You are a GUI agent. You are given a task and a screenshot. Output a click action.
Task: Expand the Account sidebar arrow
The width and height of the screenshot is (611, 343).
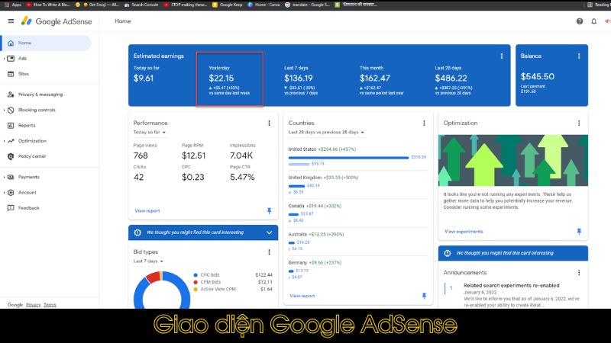pyautogui.click(x=4, y=193)
